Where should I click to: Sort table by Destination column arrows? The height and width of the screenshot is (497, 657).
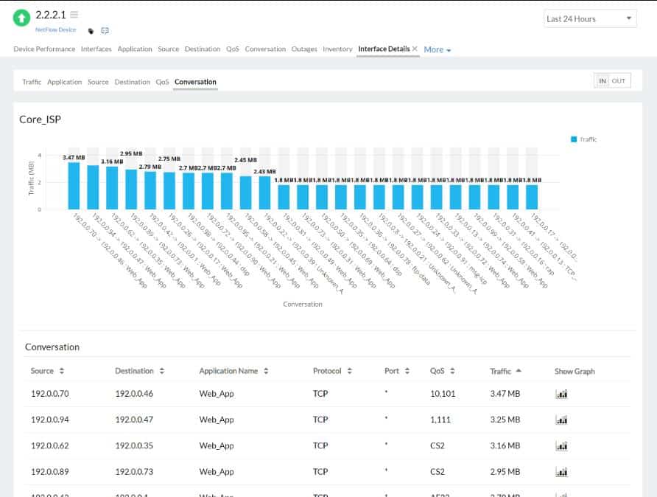[x=162, y=371]
